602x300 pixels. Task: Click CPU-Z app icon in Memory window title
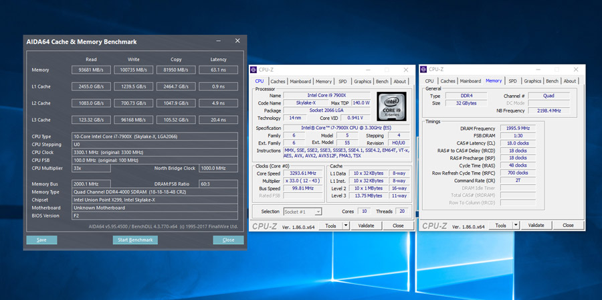tap(423, 70)
